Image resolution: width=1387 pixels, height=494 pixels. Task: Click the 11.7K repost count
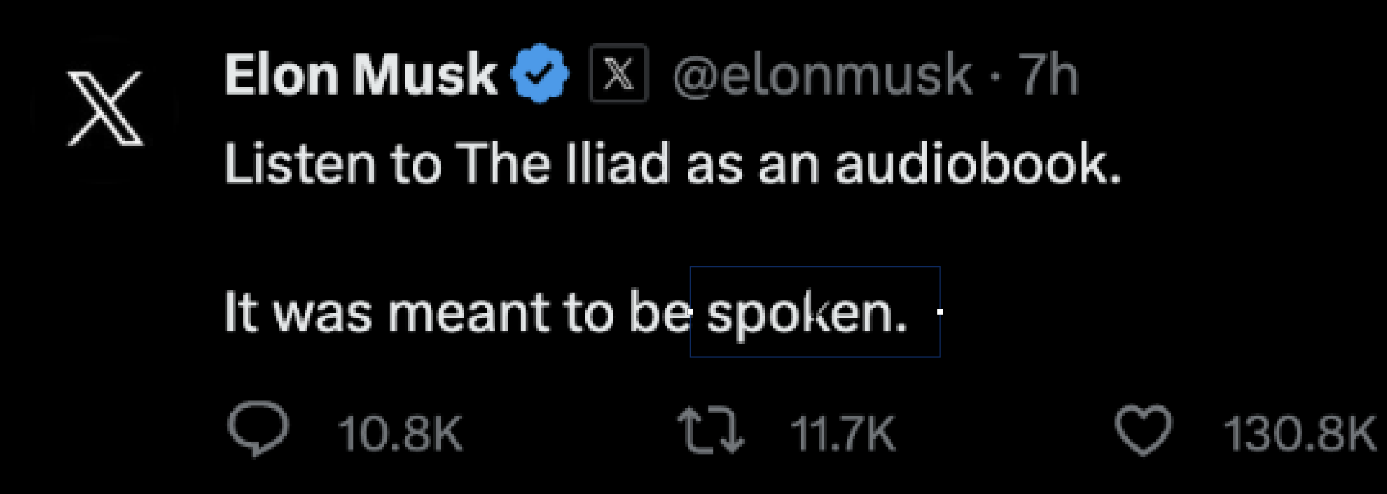click(843, 434)
